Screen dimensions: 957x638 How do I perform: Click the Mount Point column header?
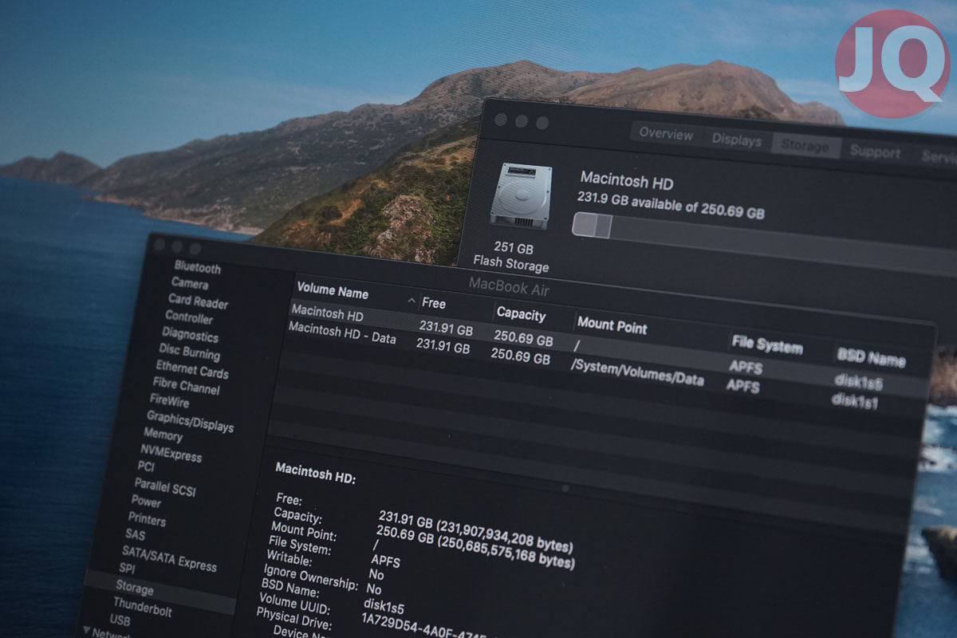[612, 325]
